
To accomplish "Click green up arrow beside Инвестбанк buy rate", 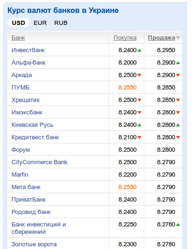I will [x=139, y=50].
